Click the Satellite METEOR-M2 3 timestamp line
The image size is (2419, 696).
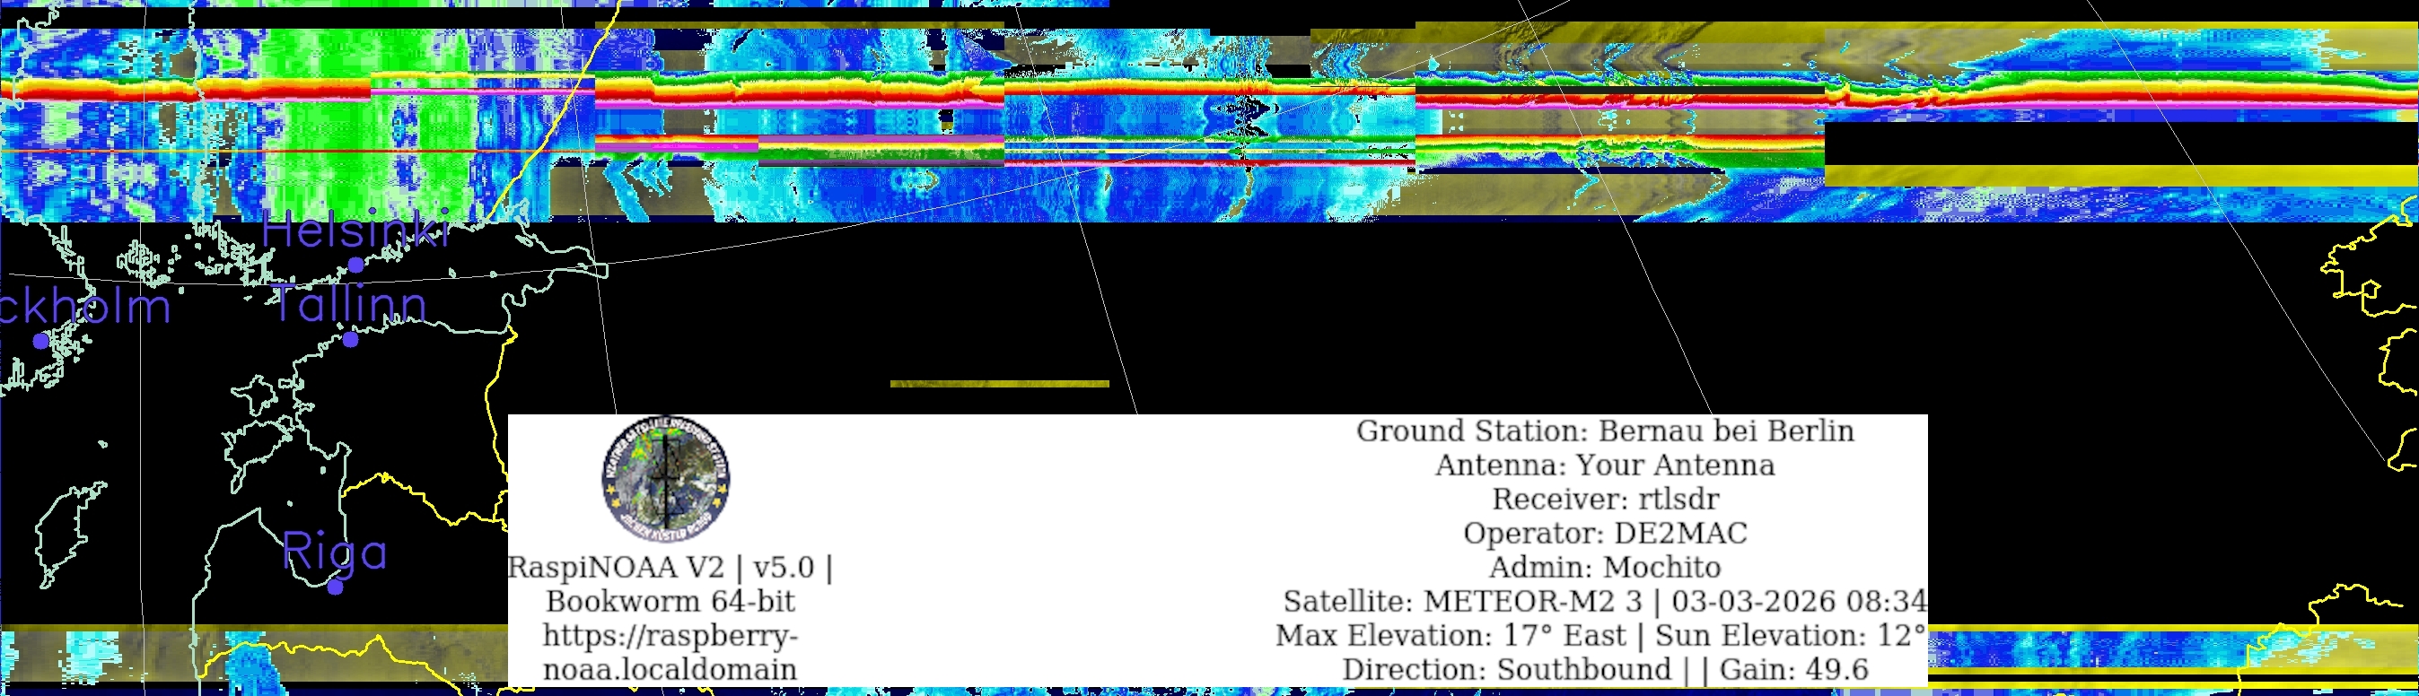[x=1605, y=600]
